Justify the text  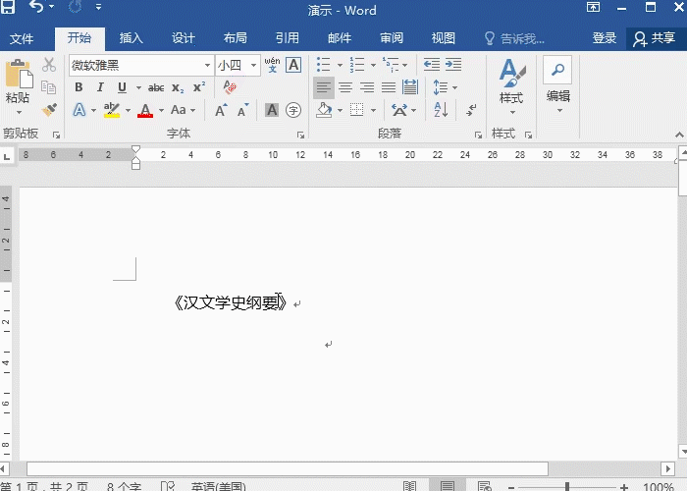(x=389, y=87)
